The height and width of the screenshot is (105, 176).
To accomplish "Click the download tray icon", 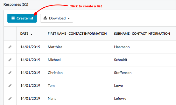I will 45,18.
